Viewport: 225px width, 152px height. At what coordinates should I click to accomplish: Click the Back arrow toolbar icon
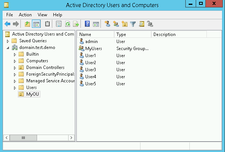(7, 24)
